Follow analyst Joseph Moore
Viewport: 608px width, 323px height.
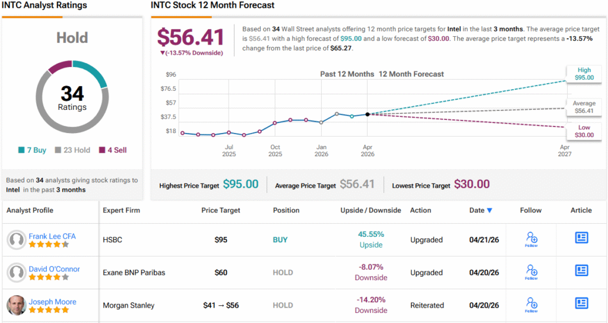click(531, 305)
